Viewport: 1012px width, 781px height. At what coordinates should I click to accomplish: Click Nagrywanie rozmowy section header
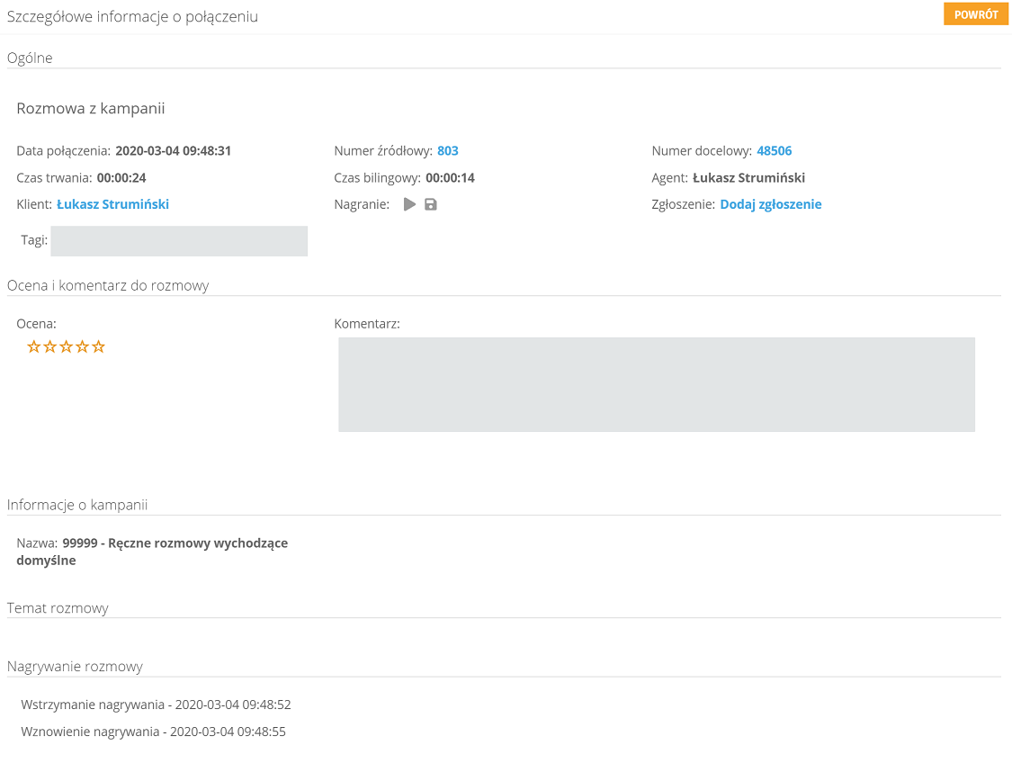[75, 667]
